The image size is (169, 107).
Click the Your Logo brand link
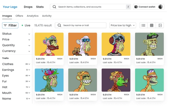pyautogui.click(x=10, y=7)
